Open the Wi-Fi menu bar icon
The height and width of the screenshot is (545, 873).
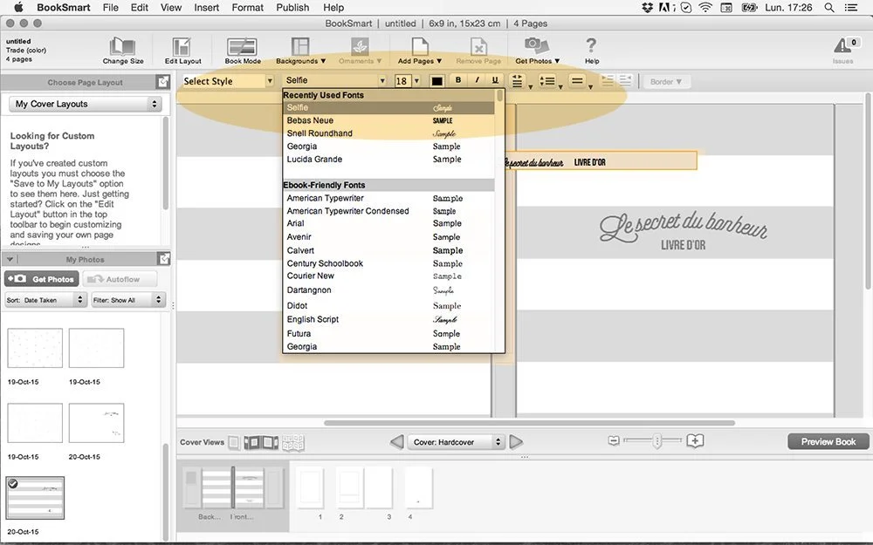[x=705, y=7]
